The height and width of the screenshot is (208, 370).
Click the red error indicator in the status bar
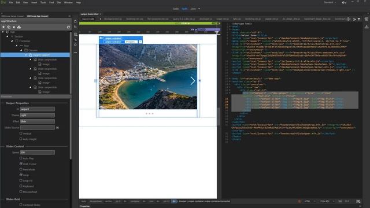point(299,202)
